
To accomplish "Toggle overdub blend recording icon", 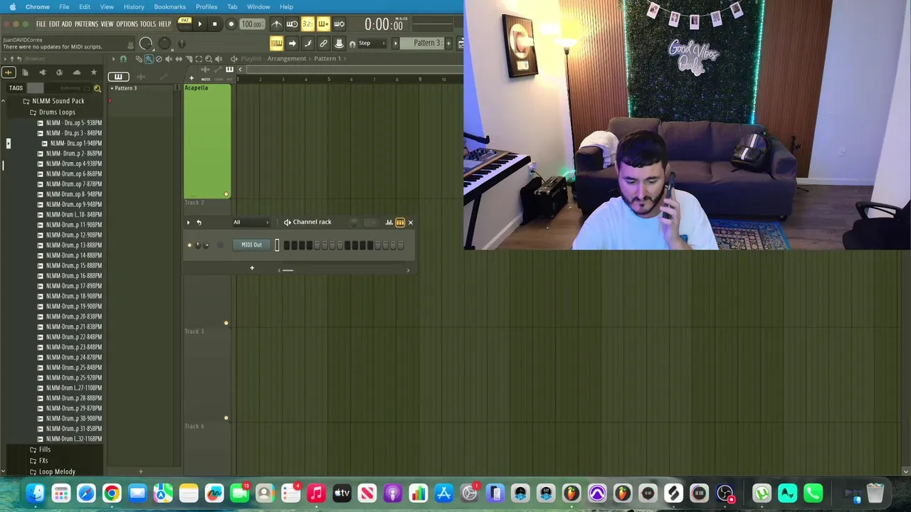I will pos(324,24).
